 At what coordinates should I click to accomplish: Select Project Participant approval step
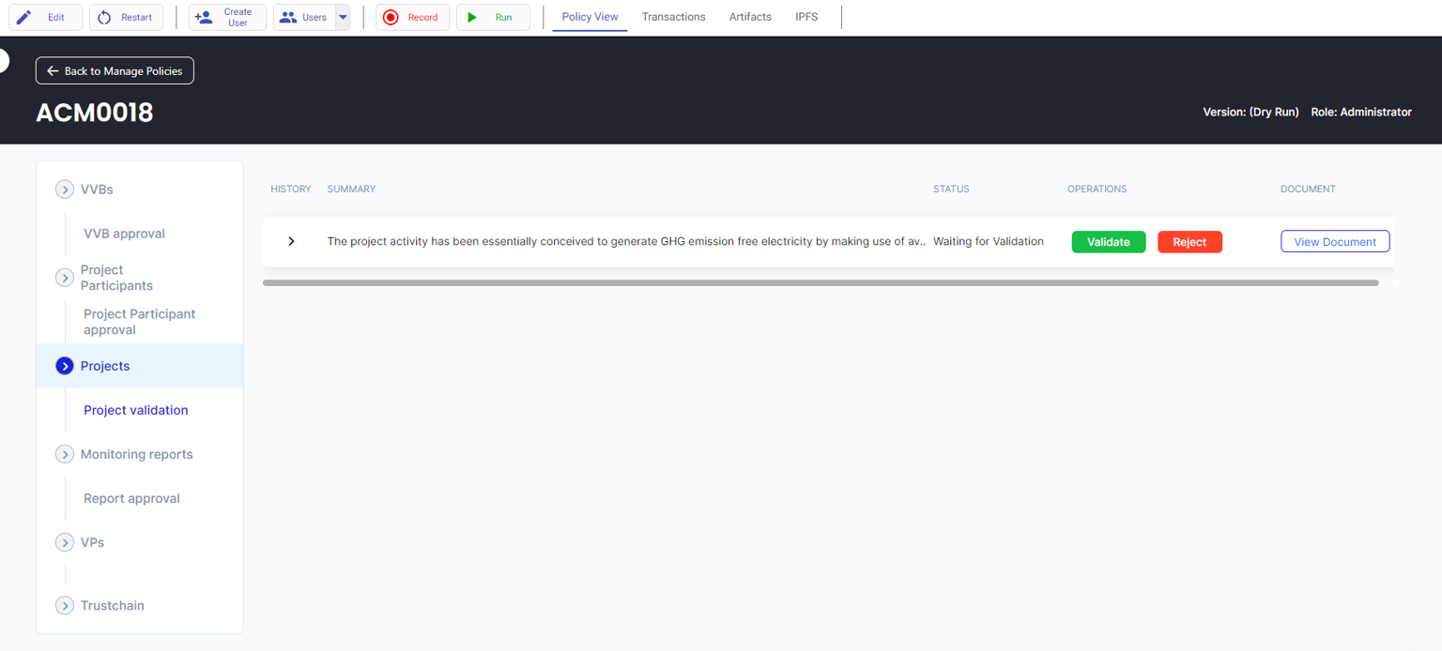(x=139, y=322)
